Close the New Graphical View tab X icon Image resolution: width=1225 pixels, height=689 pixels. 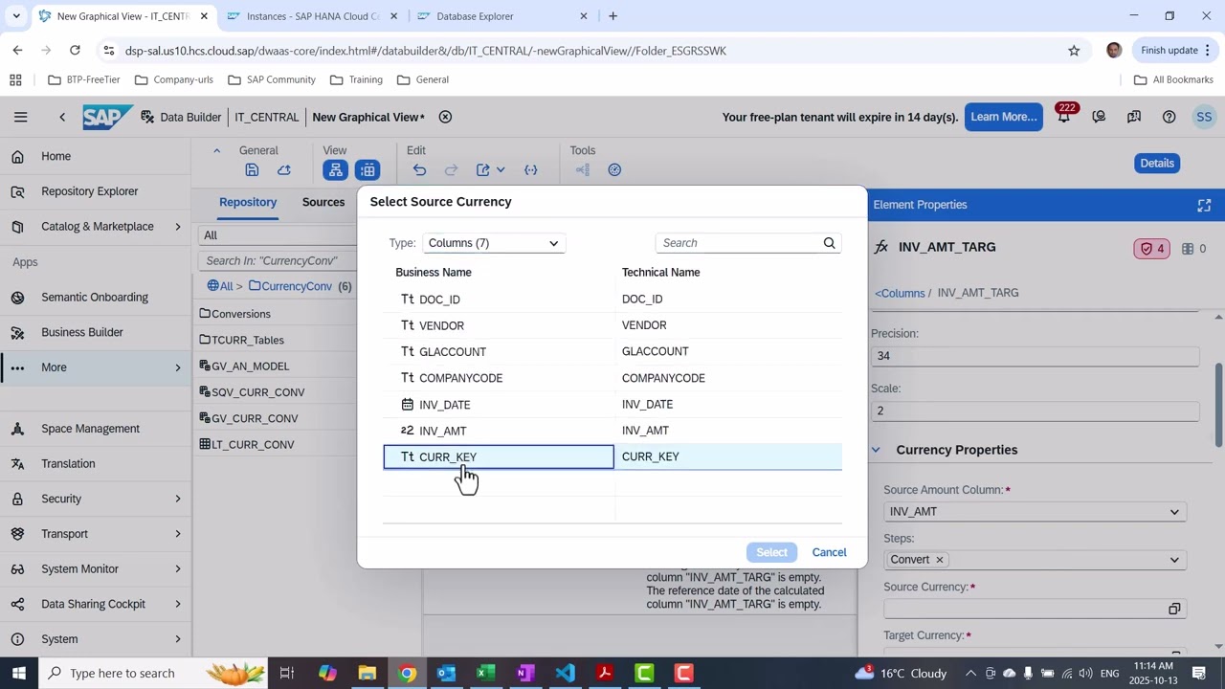pyautogui.click(x=445, y=117)
